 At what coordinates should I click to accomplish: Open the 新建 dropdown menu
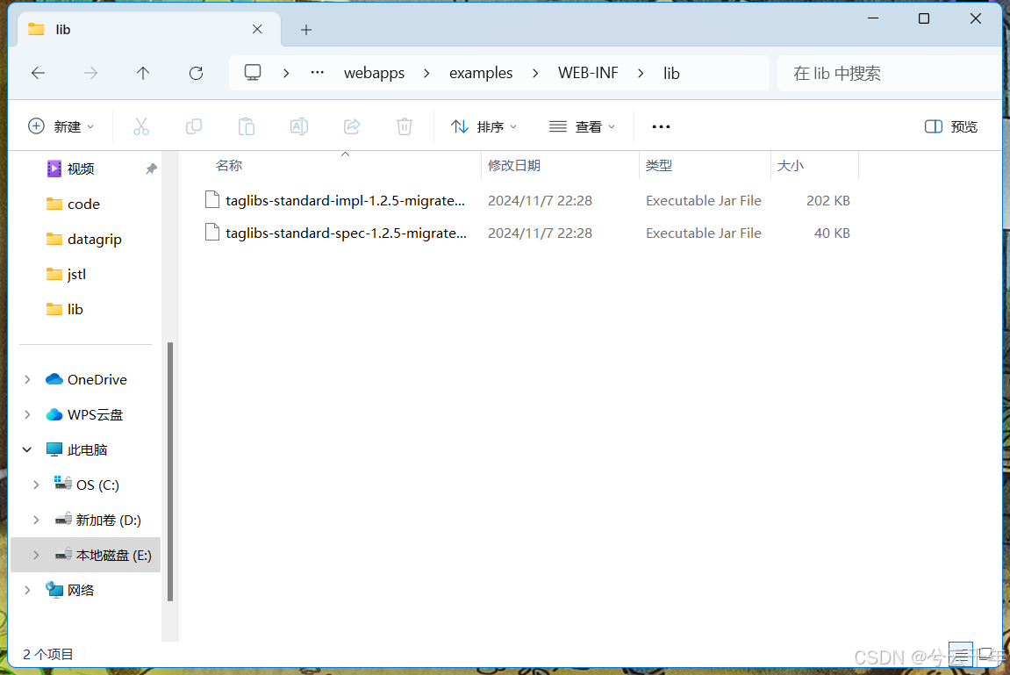61,126
